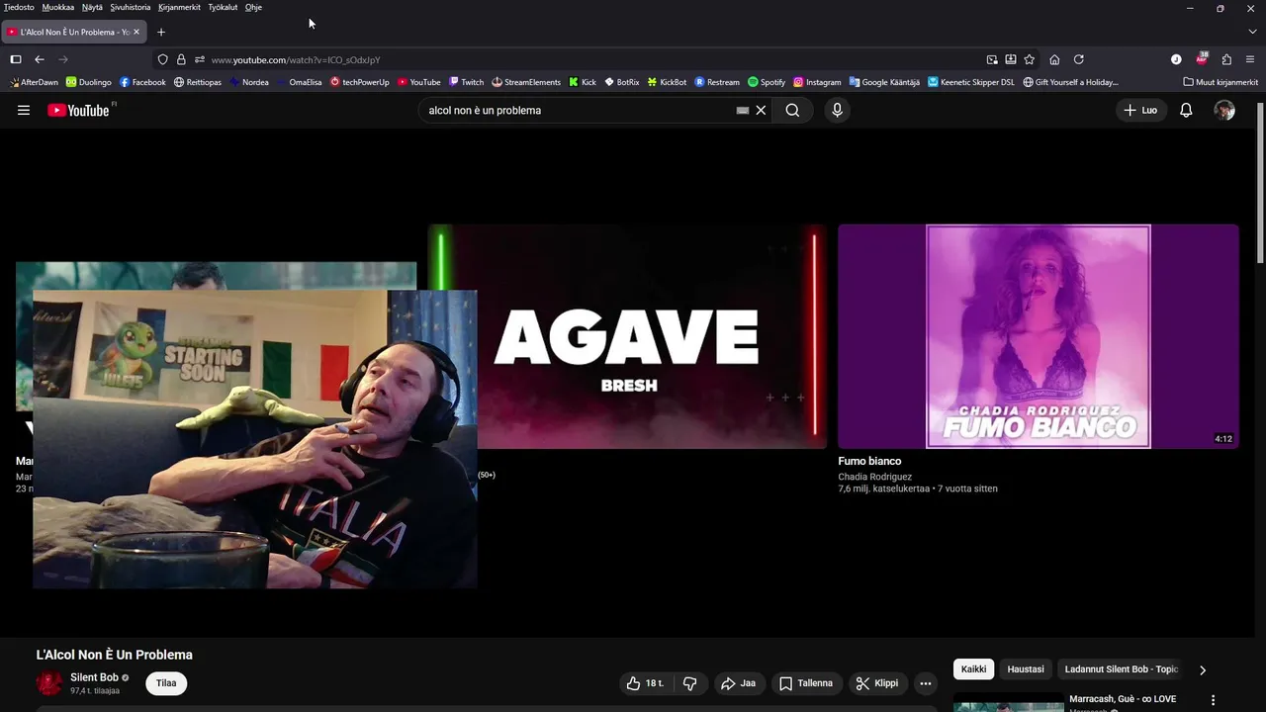Bookmark this page with star icon
The width and height of the screenshot is (1266, 712).
[1030, 59]
